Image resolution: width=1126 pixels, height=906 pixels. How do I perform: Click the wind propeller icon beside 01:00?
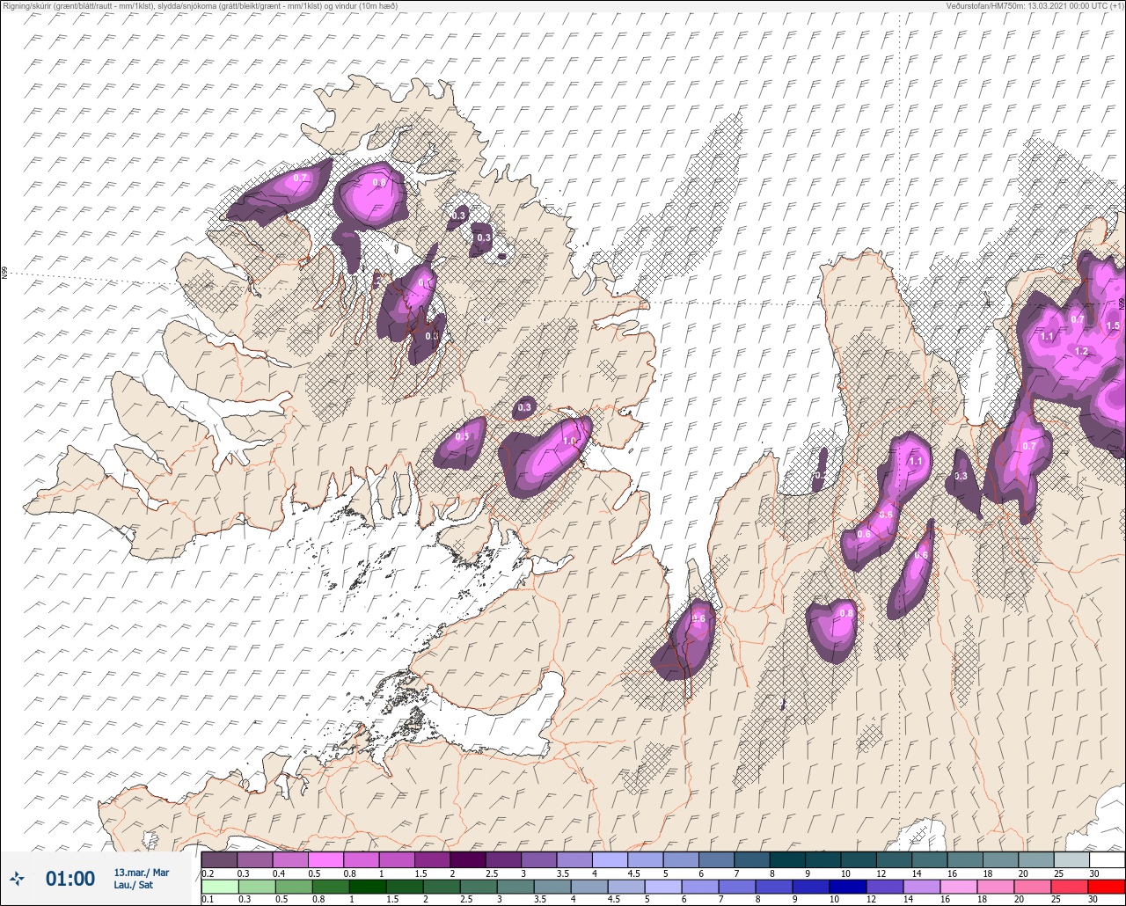[x=18, y=878]
